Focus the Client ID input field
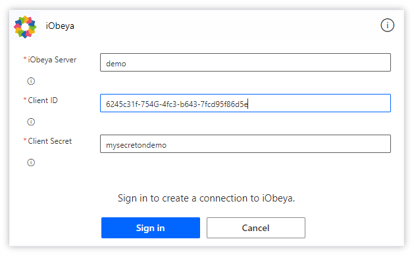This screenshot has width=412, height=258. tap(245, 103)
